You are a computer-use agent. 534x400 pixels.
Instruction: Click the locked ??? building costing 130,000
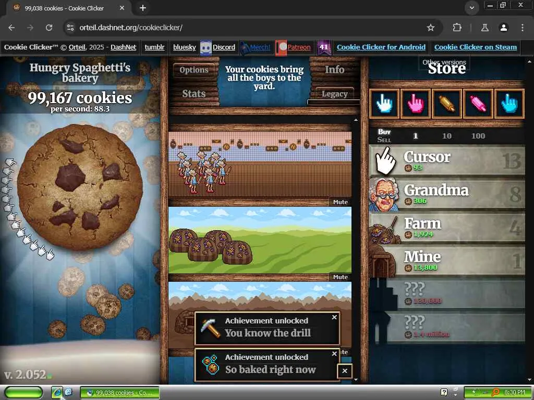(447, 294)
